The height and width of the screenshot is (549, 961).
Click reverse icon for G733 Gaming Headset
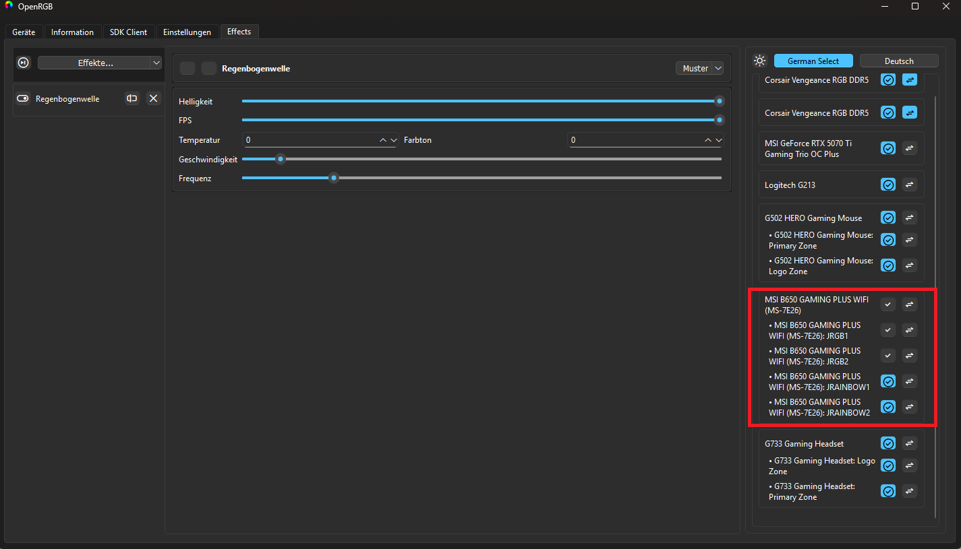coord(910,443)
